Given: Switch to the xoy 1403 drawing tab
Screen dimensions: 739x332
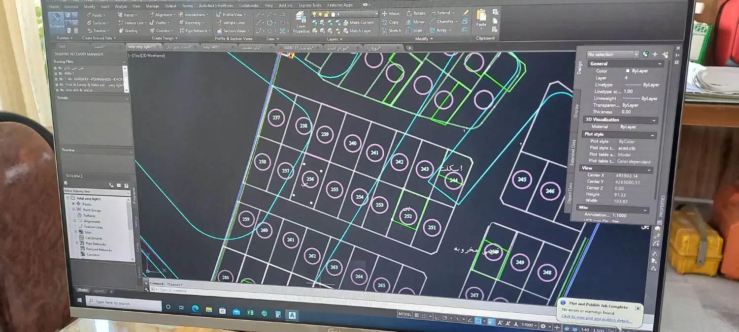Looking at the screenshot, I should click(211, 47).
